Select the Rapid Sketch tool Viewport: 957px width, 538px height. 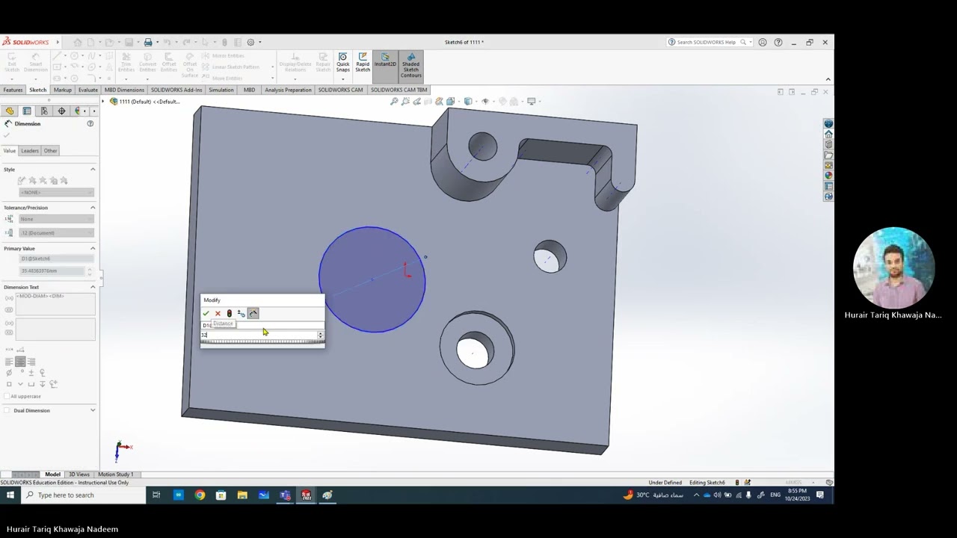363,62
